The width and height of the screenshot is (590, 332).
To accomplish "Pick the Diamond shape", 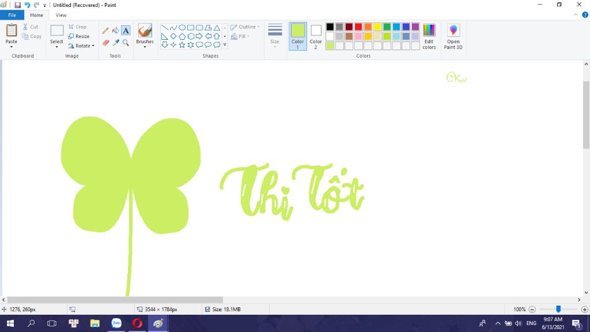I will tap(173, 36).
